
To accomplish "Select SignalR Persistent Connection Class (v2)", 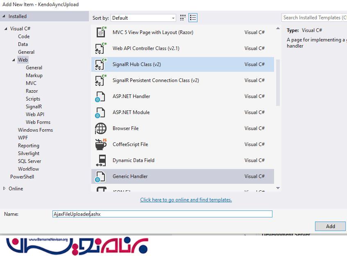I will 156,80.
